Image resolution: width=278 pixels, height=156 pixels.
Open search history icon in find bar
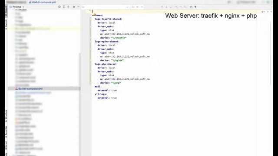pyautogui.click(x=83, y=7)
